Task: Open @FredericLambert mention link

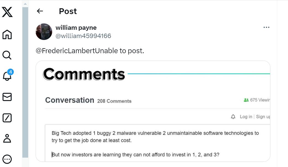Action: [x=65, y=51]
